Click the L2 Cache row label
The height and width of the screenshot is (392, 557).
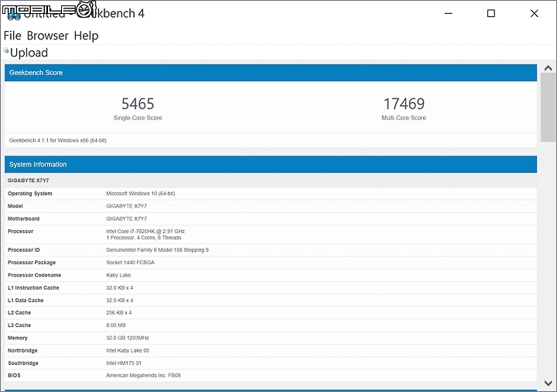tap(19, 313)
